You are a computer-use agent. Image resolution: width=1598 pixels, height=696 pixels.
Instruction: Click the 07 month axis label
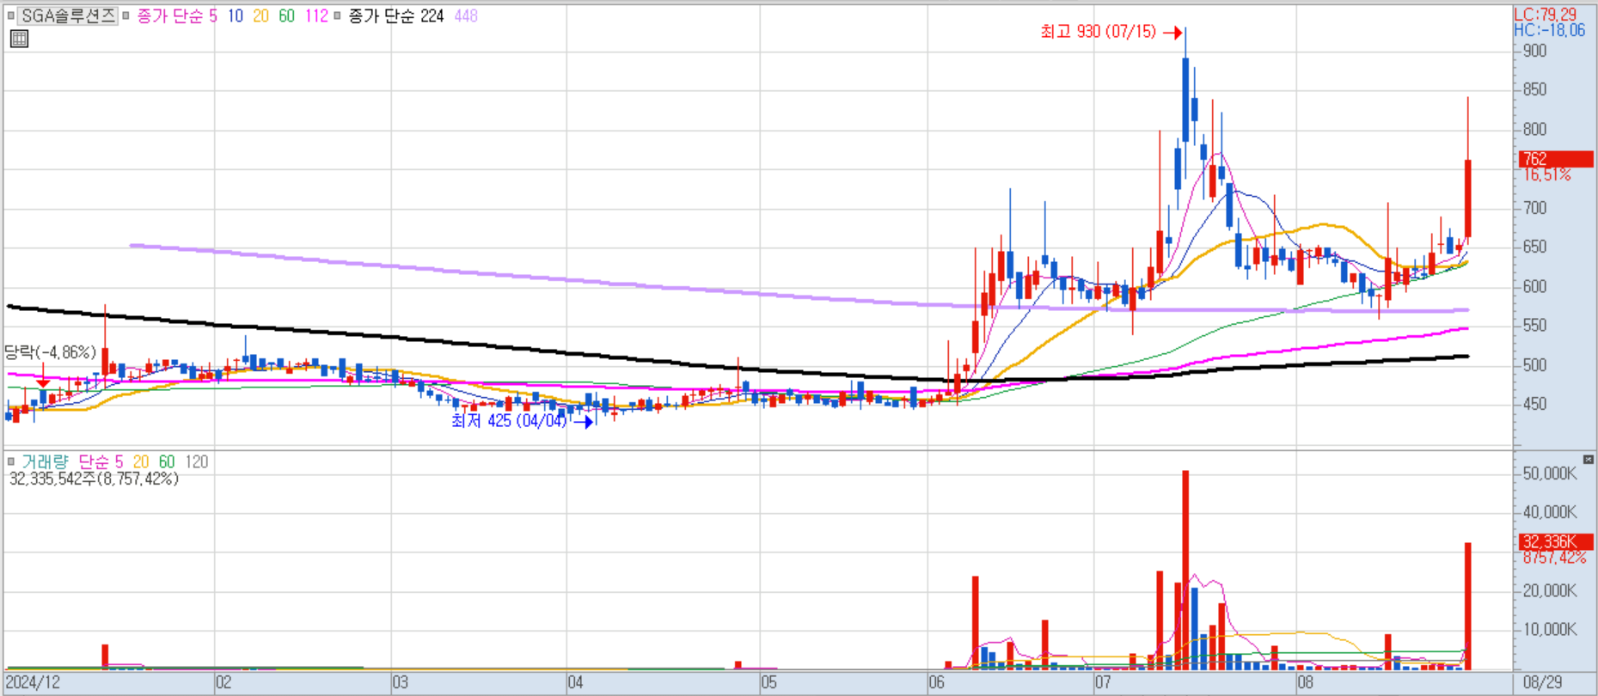click(1103, 682)
